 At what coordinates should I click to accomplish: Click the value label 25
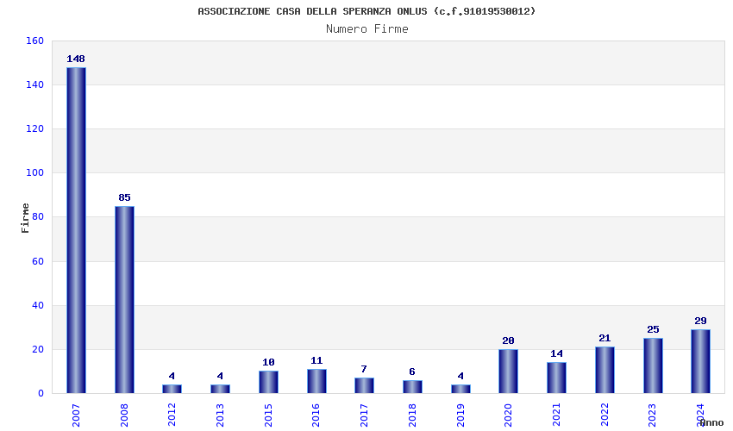click(x=653, y=329)
